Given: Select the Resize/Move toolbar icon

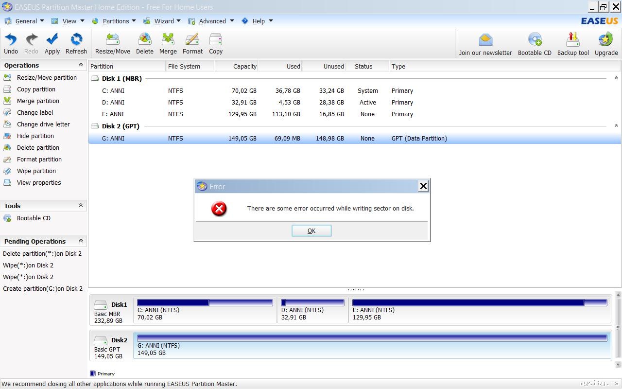Looking at the screenshot, I should pyautogui.click(x=113, y=44).
